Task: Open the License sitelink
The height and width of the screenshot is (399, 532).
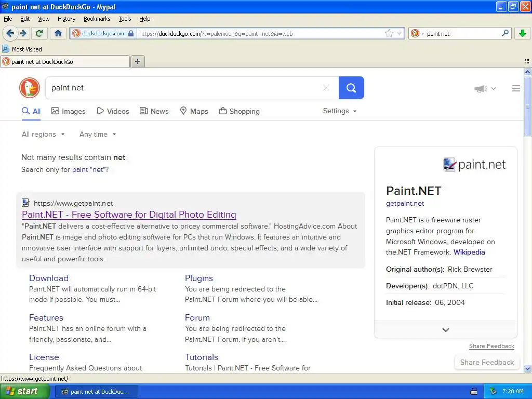Action: (x=44, y=357)
